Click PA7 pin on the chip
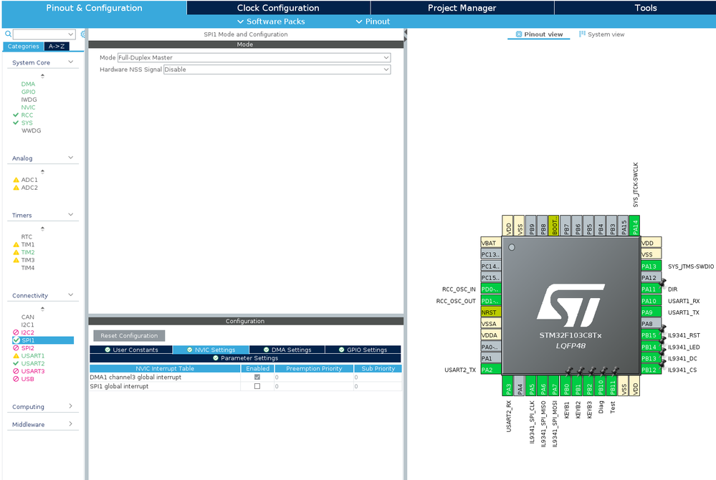Viewport: 716px width, 480px height. coord(554,386)
